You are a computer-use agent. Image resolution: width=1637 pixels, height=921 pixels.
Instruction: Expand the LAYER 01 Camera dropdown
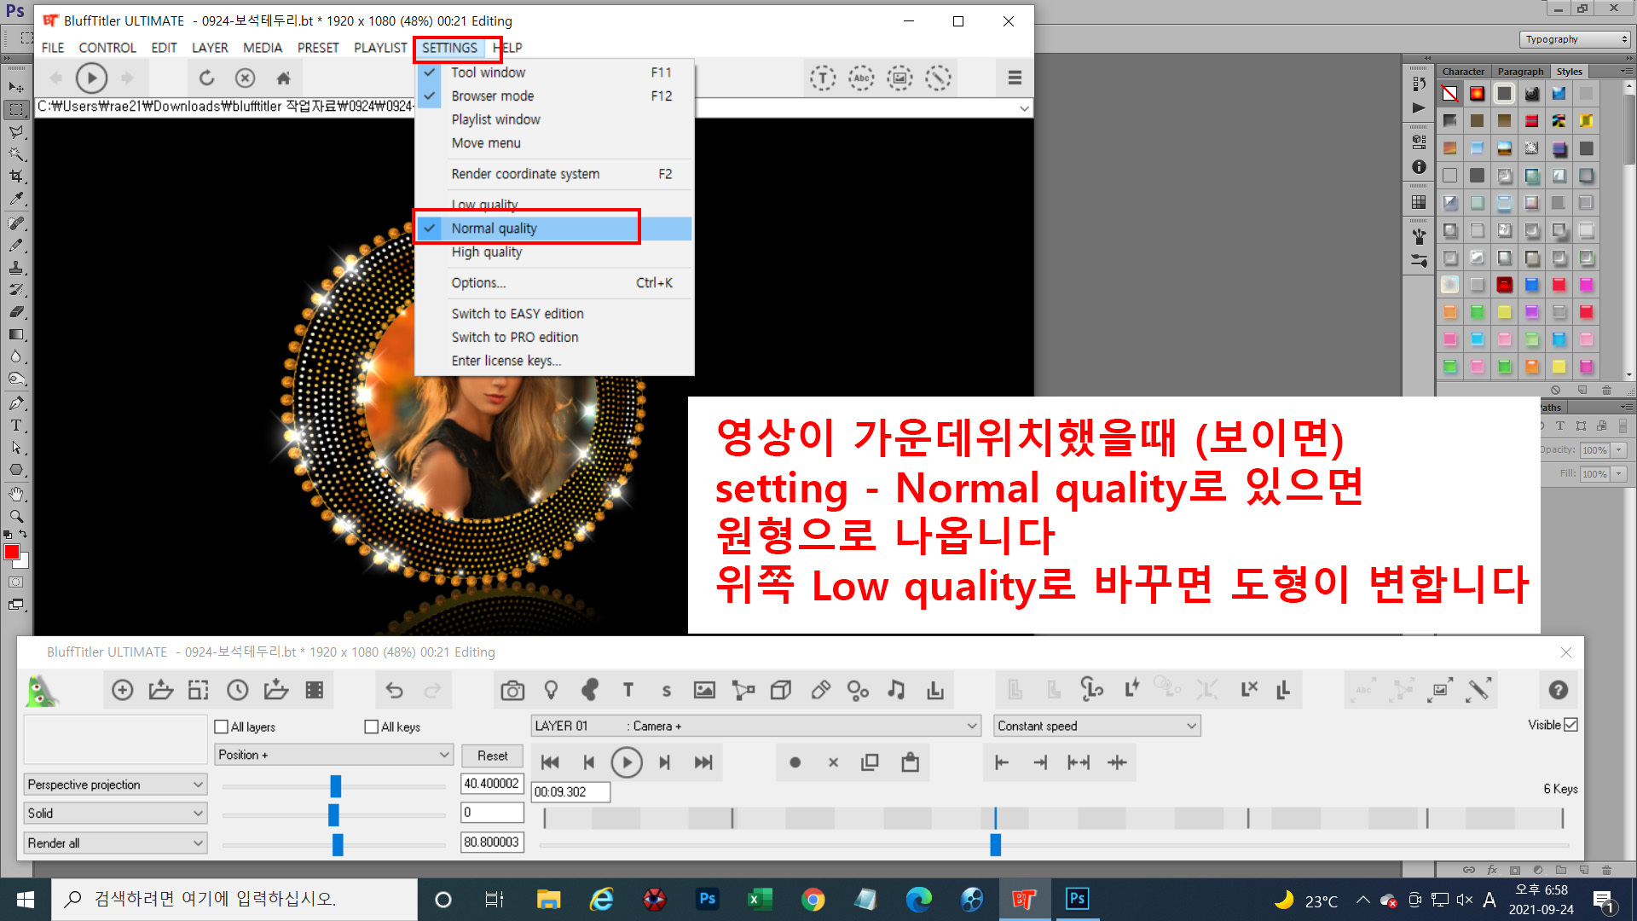(755, 726)
